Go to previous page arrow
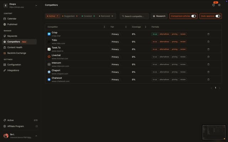This screenshot has height=142, width=228. pos(211,88)
